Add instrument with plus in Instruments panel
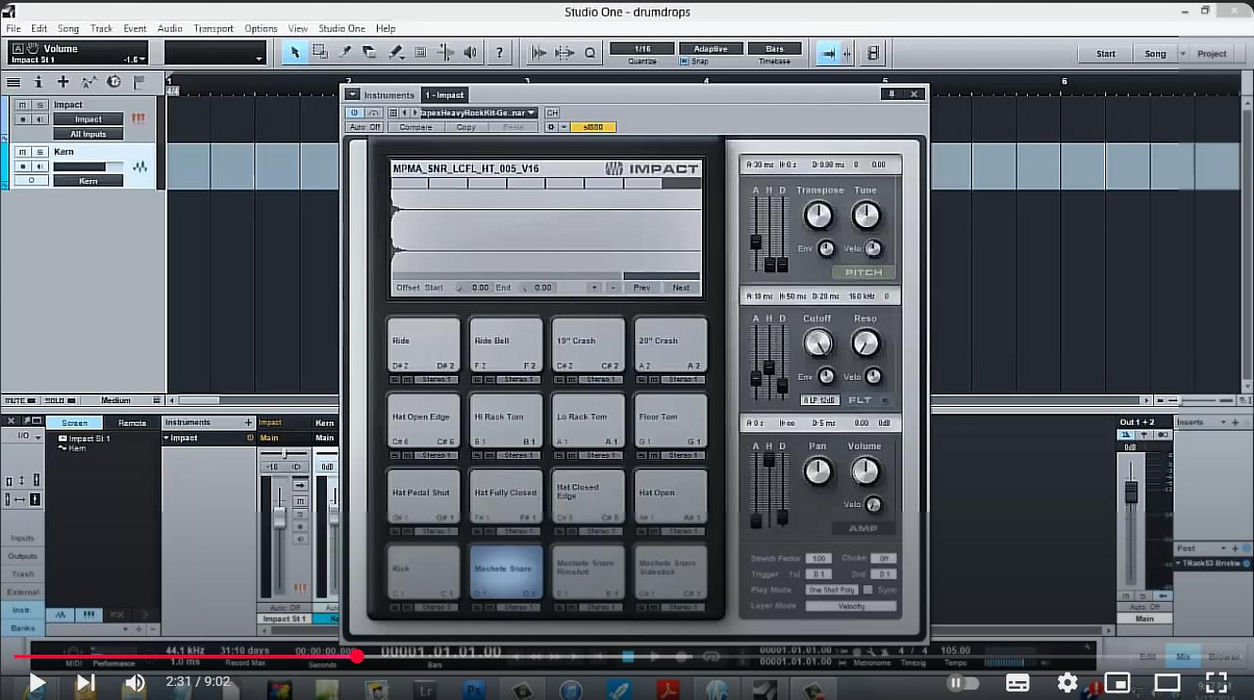 pyautogui.click(x=249, y=423)
